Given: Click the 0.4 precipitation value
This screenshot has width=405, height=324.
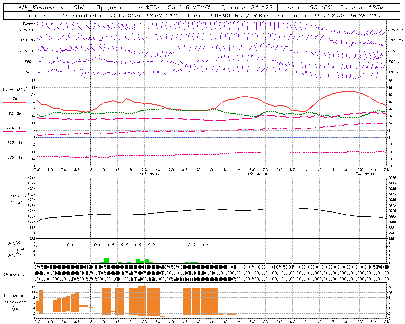Looking at the screenshot, I should tap(124, 245).
